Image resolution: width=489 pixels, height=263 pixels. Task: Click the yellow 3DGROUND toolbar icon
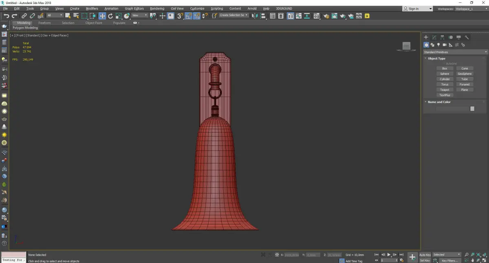367,16
